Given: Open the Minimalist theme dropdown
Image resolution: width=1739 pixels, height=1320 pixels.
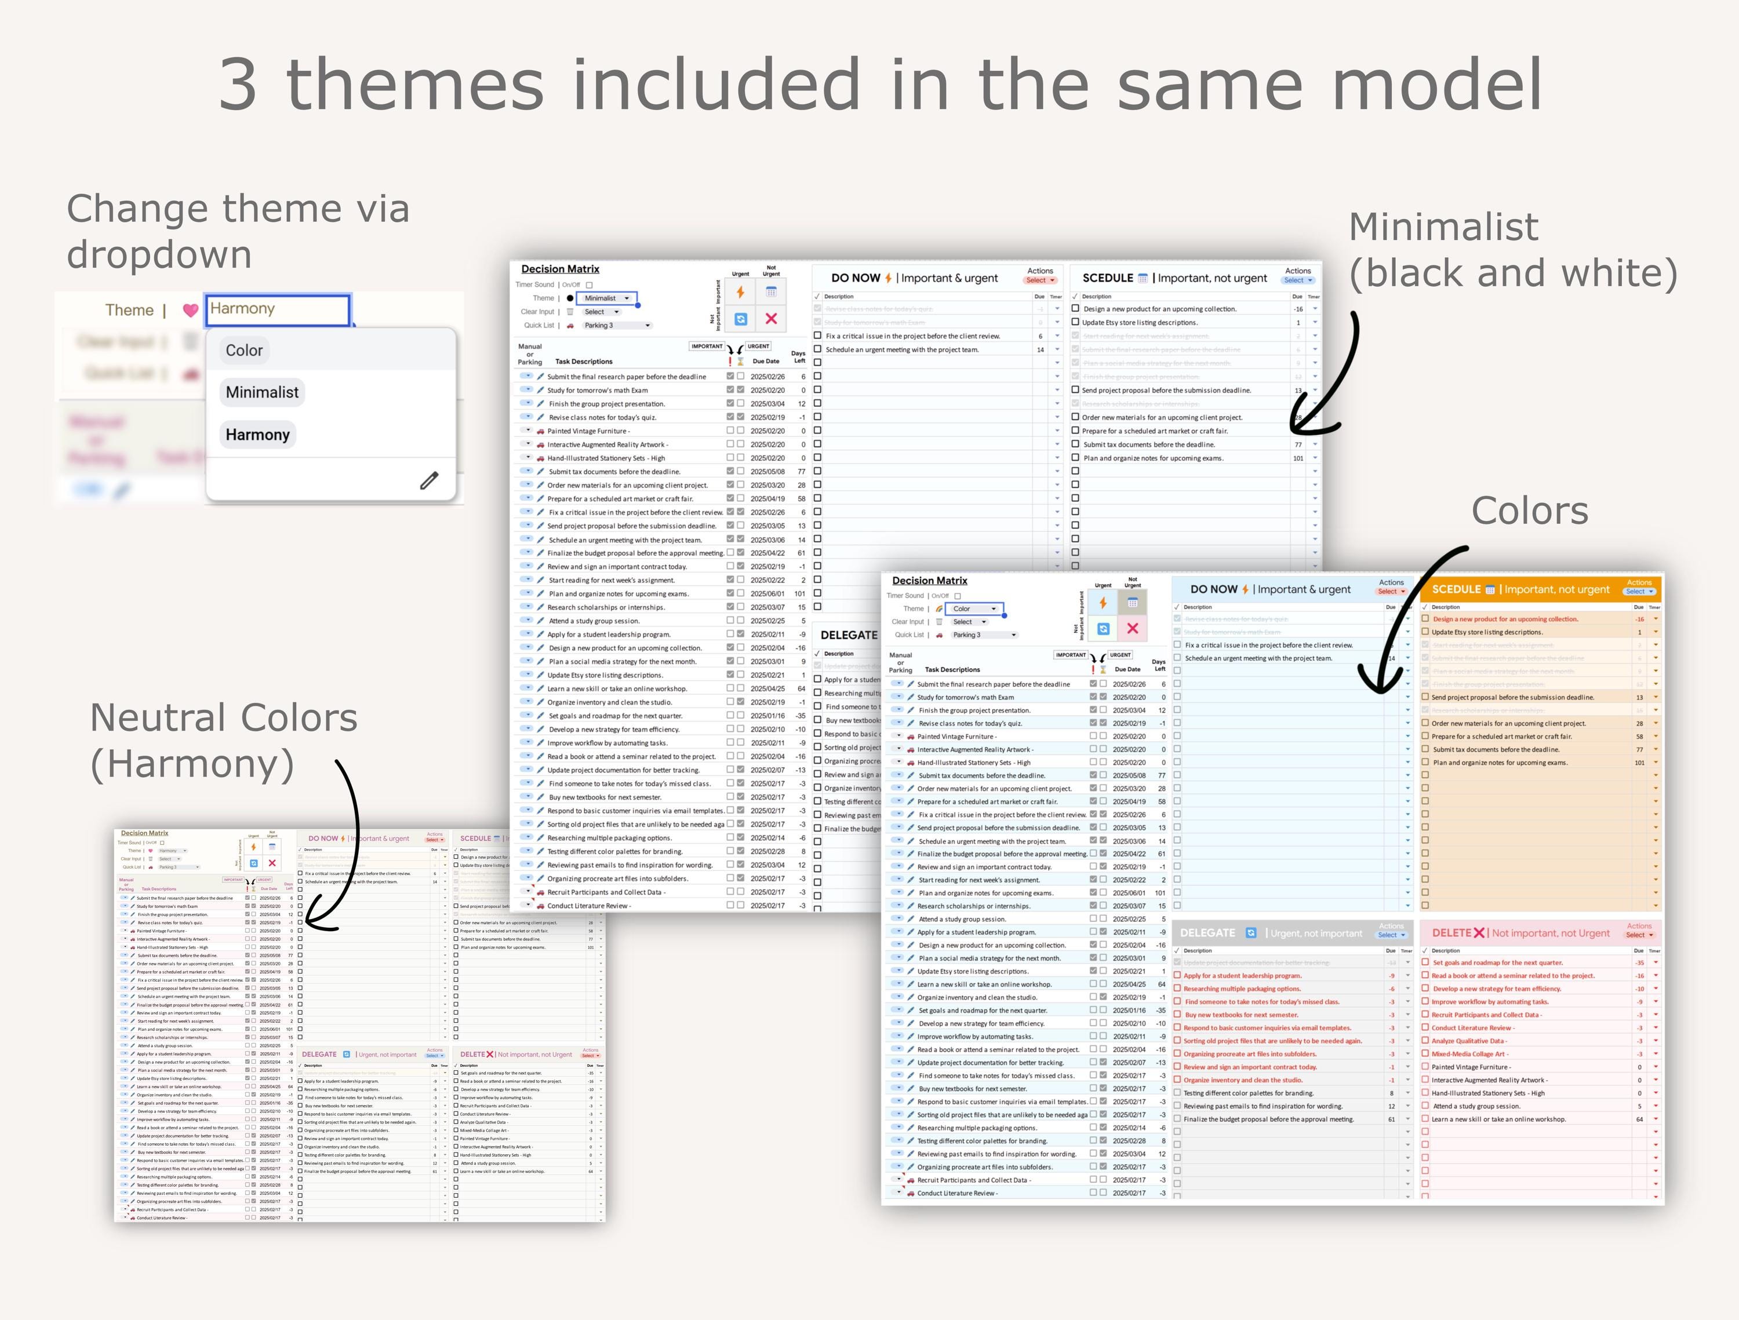Looking at the screenshot, I should tap(606, 298).
